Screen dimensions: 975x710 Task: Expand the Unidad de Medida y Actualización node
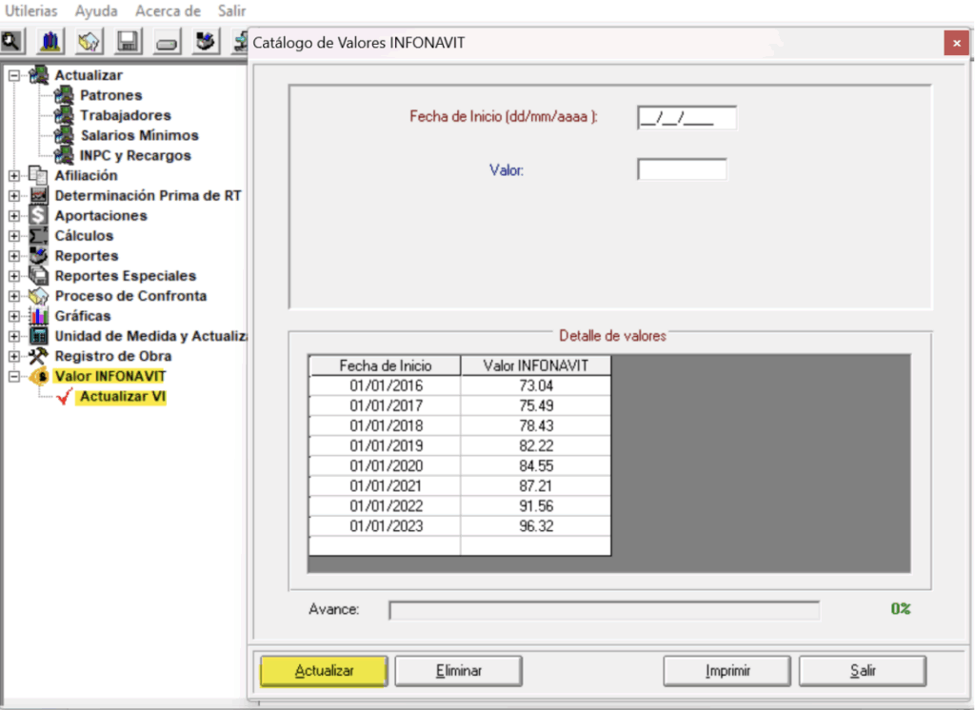point(13,336)
